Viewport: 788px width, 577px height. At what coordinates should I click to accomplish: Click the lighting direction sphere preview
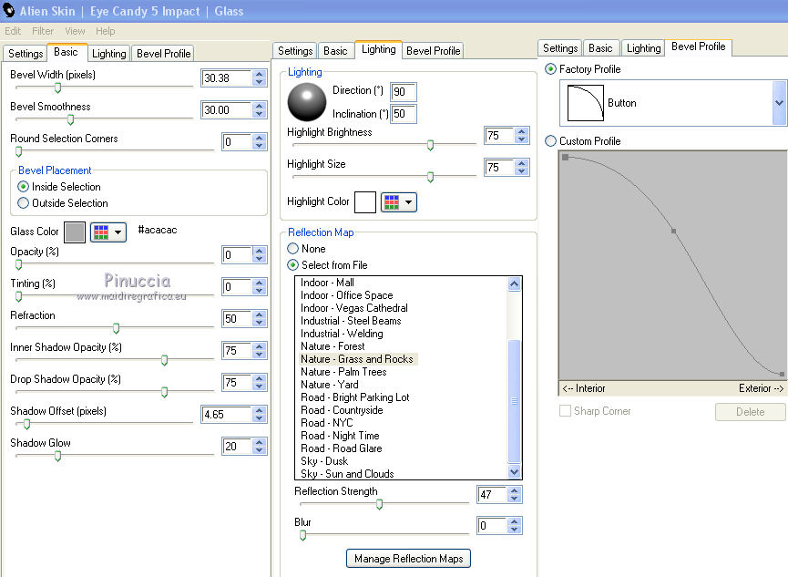pyautogui.click(x=306, y=102)
